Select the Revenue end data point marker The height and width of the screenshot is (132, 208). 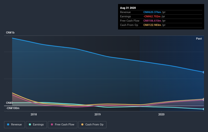[203, 72]
